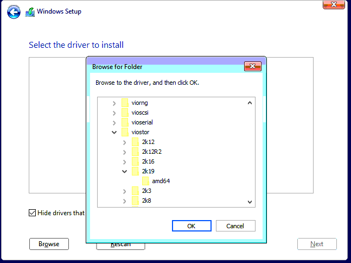The height and width of the screenshot is (263, 351).
Task: Select the amd64 folder name
Action: pyautogui.click(x=161, y=181)
